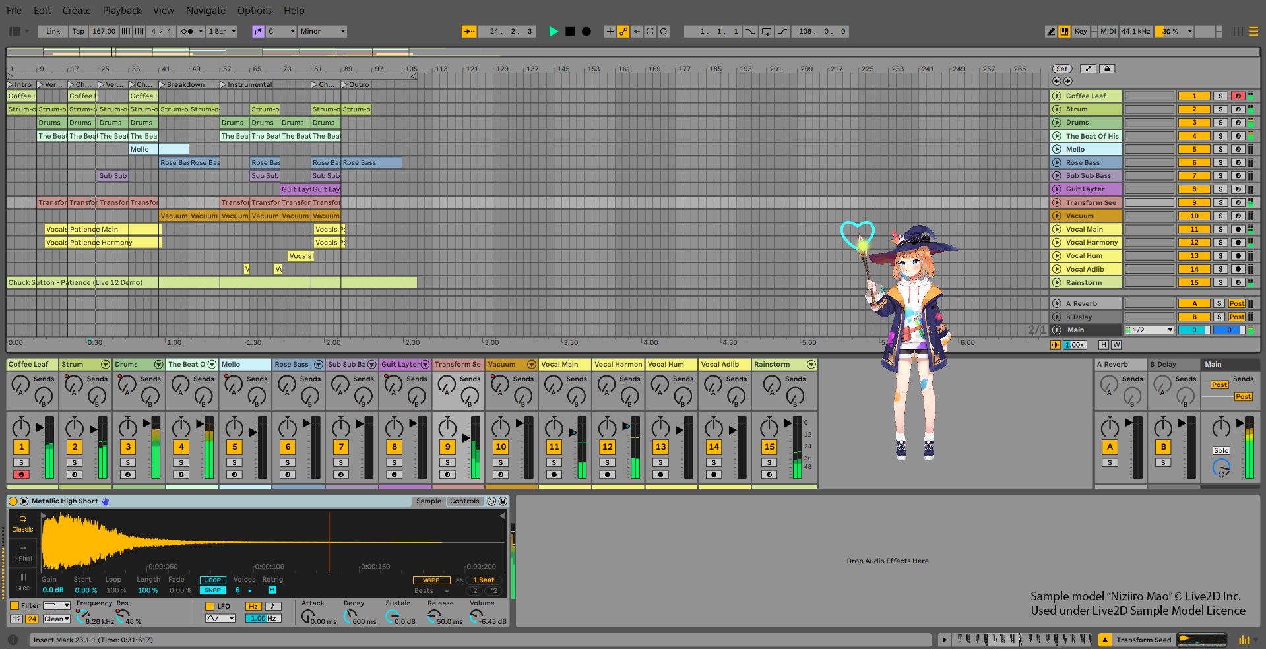The image size is (1266, 649).
Task: Click the Key map mode button
Action: point(1081,31)
